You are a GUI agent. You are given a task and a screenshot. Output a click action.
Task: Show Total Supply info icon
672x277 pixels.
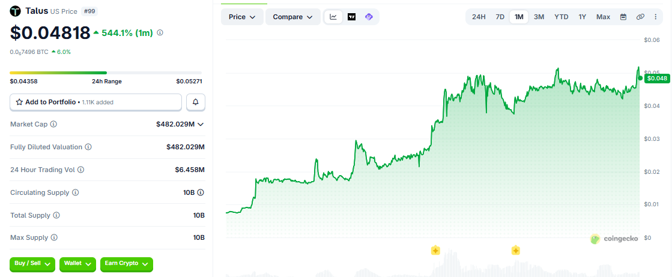(x=56, y=215)
